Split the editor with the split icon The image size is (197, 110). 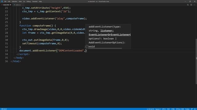191,5
